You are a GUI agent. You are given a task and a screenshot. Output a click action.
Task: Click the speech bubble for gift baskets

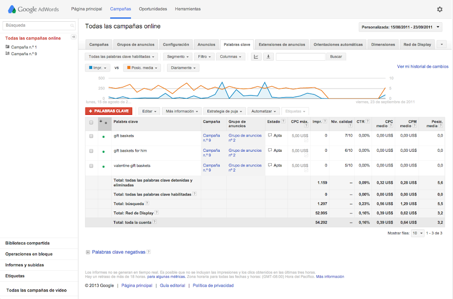point(270,136)
